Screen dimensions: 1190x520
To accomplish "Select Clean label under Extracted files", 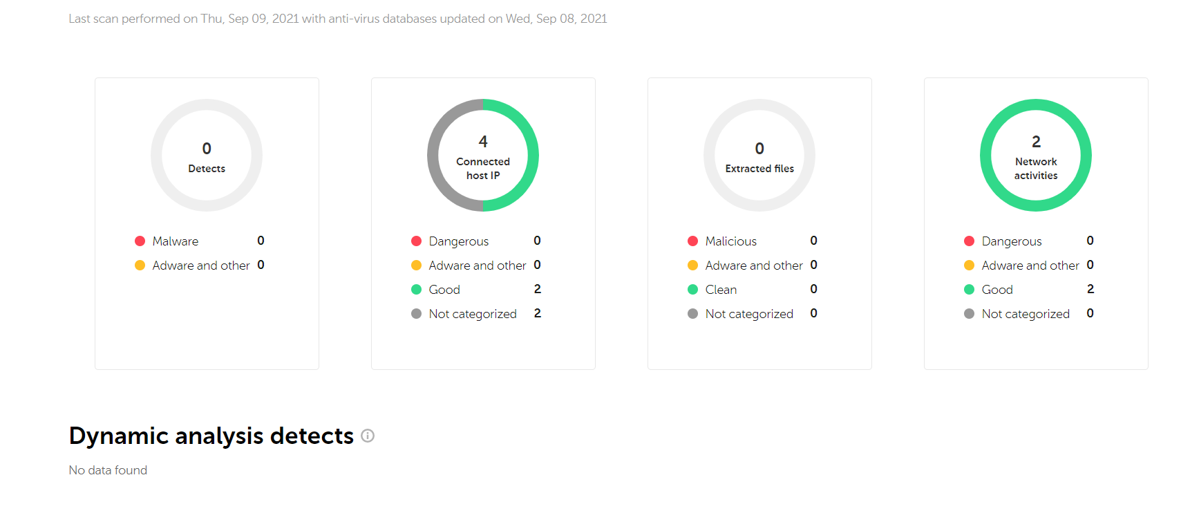I will pyautogui.click(x=721, y=290).
